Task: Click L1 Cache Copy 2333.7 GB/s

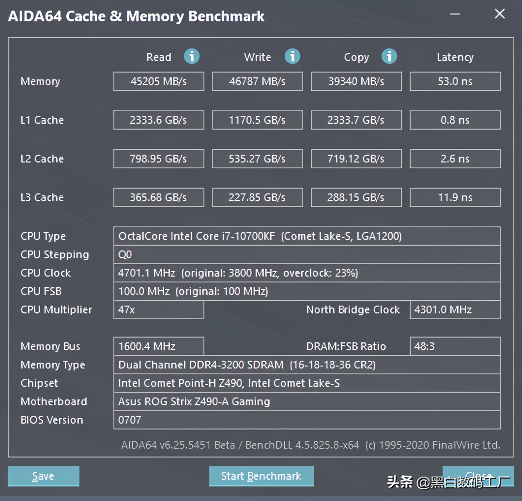Action: [x=356, y=120]
